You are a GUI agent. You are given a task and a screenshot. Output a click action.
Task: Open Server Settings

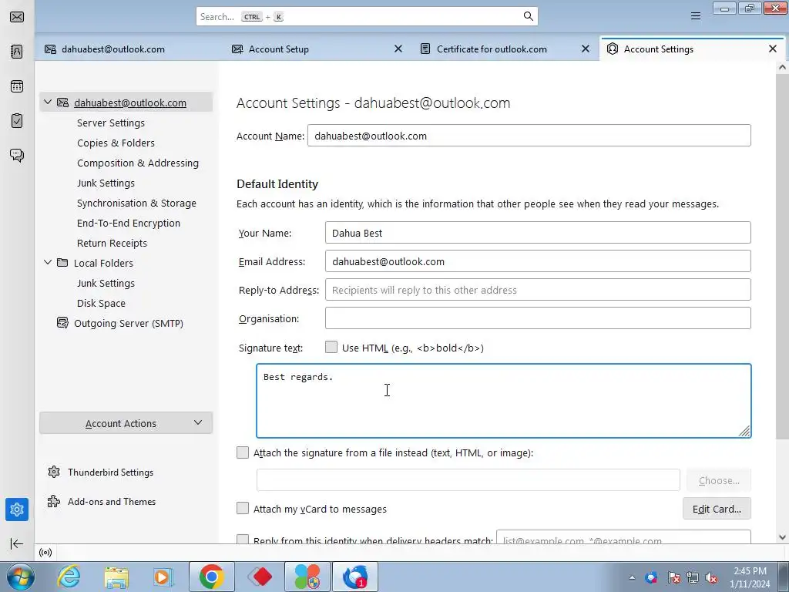[x=111, y=123]
